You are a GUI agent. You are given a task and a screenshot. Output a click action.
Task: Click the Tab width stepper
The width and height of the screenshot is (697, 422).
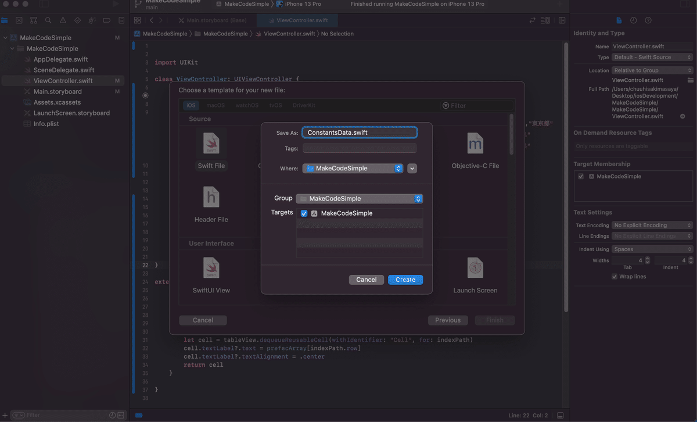pos(648,260)
